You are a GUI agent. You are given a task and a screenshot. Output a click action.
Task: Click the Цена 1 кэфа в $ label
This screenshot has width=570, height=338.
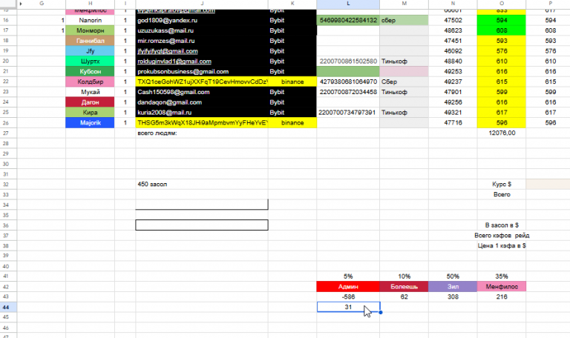click(501, 245)
